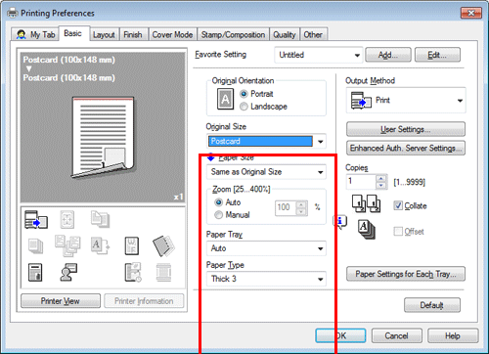Click the Copies number field
The image size is (489, 354).
point(361,182)
